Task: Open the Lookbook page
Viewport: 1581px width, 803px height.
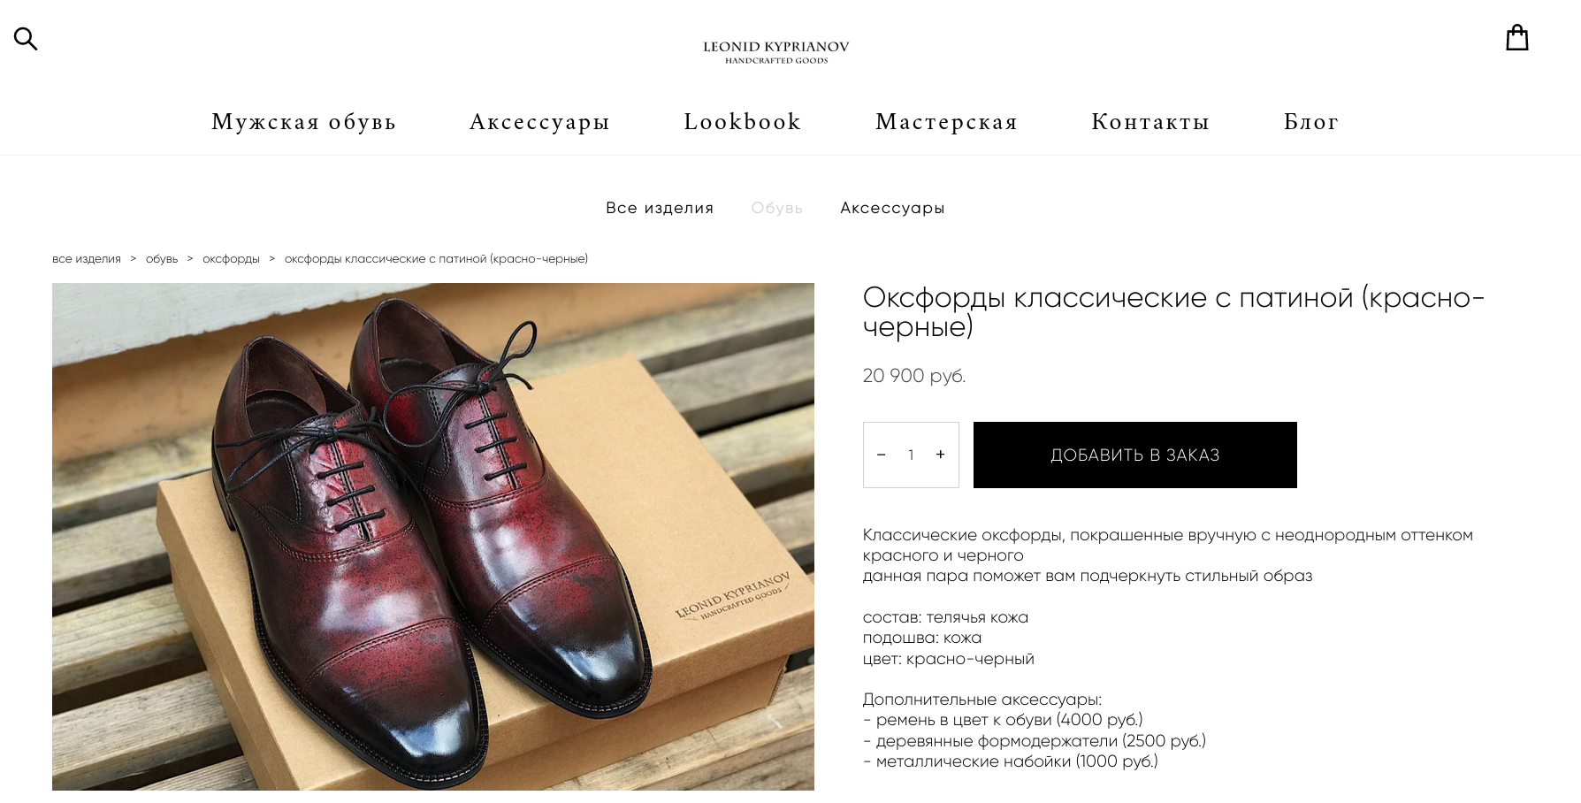Action: point(742,122)
